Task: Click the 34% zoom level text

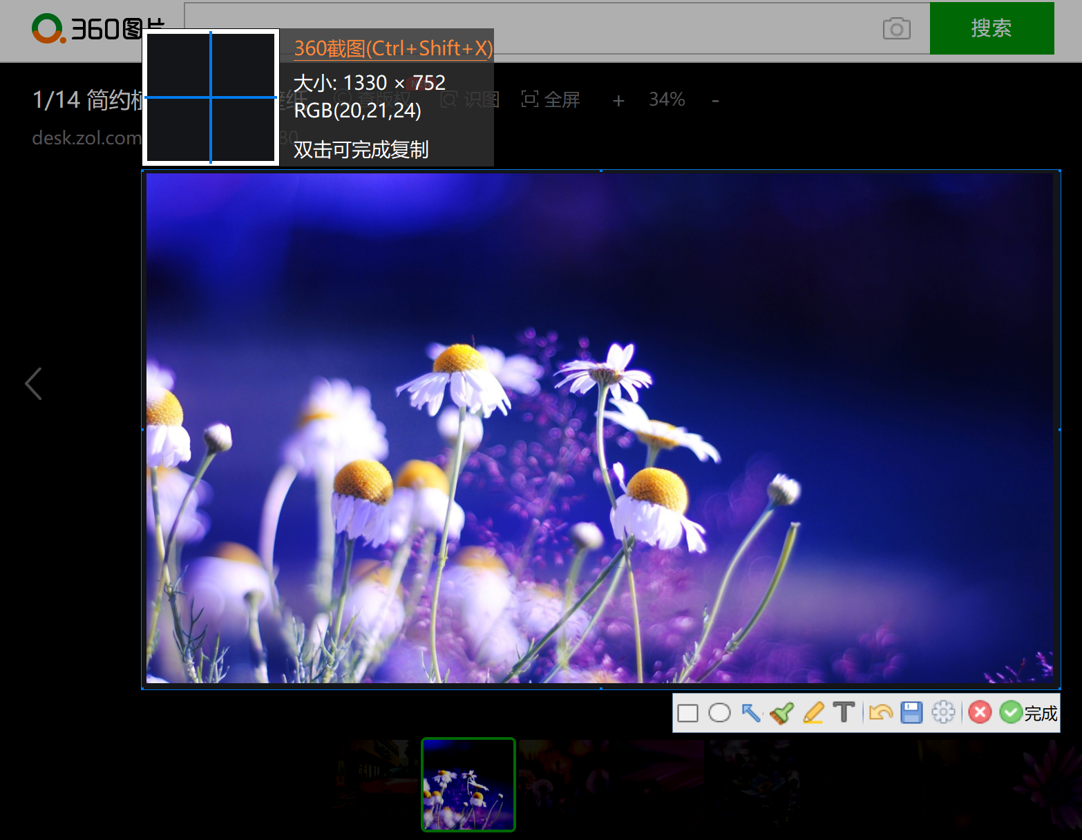Action: (x=667, y=99)
